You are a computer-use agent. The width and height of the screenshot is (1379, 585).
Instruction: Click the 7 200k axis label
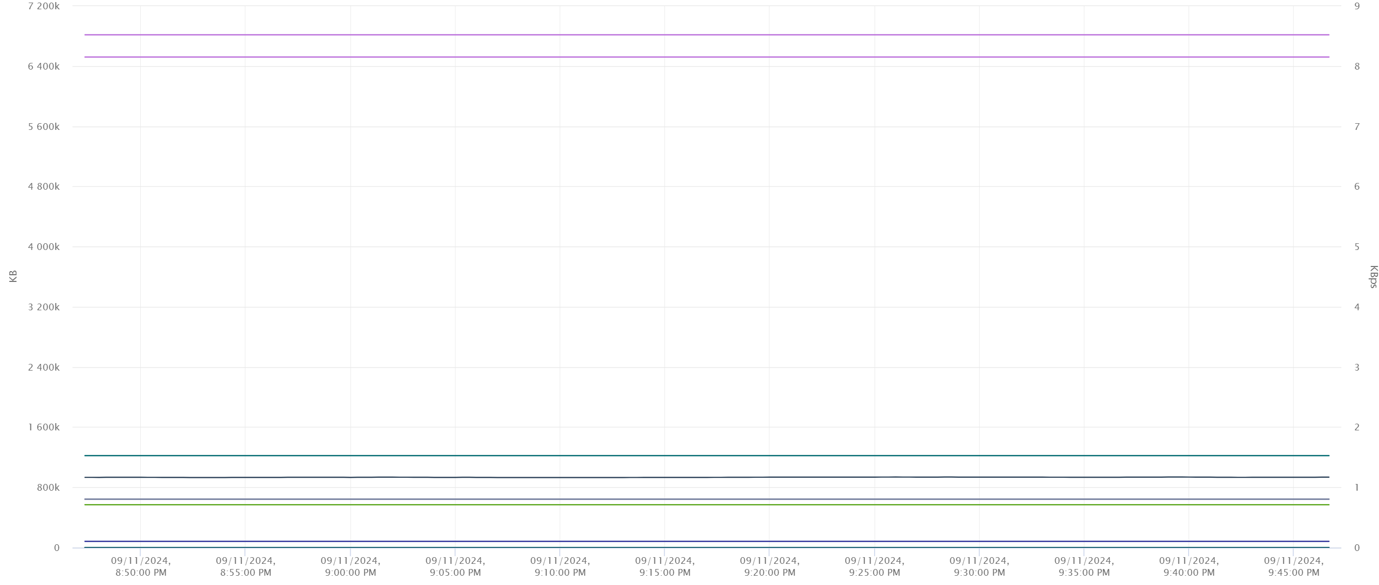click(44, 6)
